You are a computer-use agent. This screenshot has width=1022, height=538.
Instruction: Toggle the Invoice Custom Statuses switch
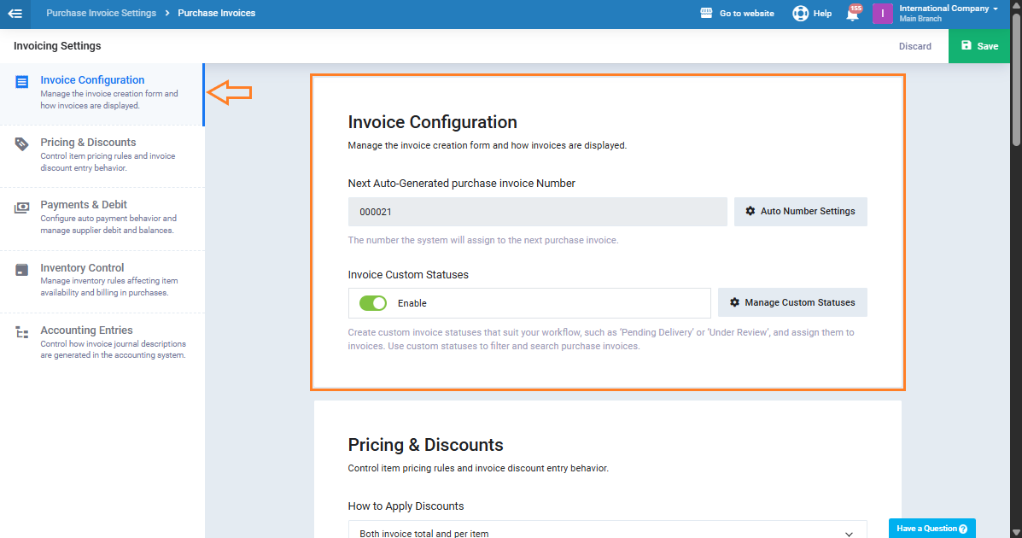coord(373,303)
